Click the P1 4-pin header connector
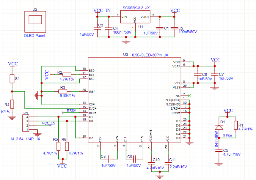This screenshot has width=256, height=180. coord(26,123)
